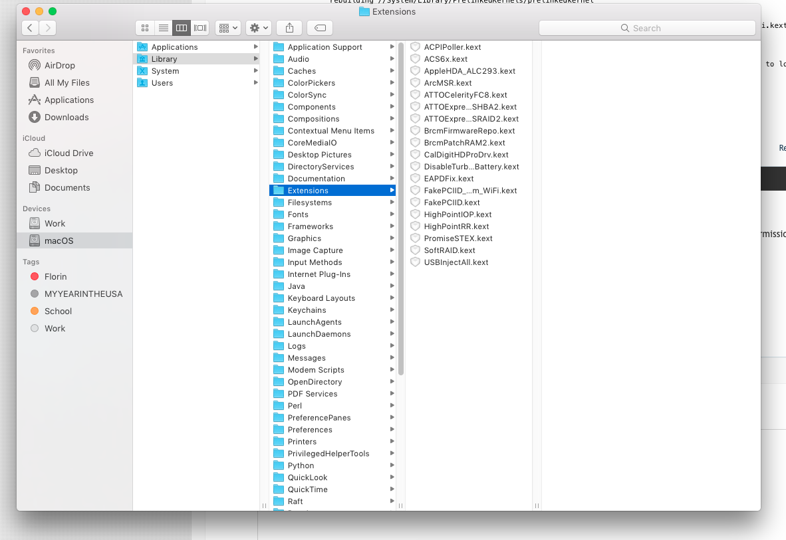The image size is (786, 540).
Task: Click the Edit Tags toolbar button
Action: (x=320, y=28)
